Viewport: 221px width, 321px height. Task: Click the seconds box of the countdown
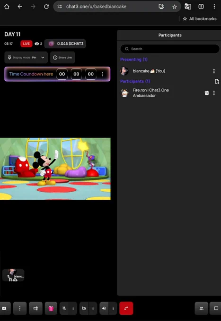pos(91,74)
